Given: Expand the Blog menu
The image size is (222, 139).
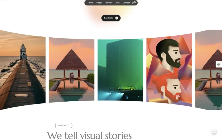Looking at the screenshot, I should (117, 3).
